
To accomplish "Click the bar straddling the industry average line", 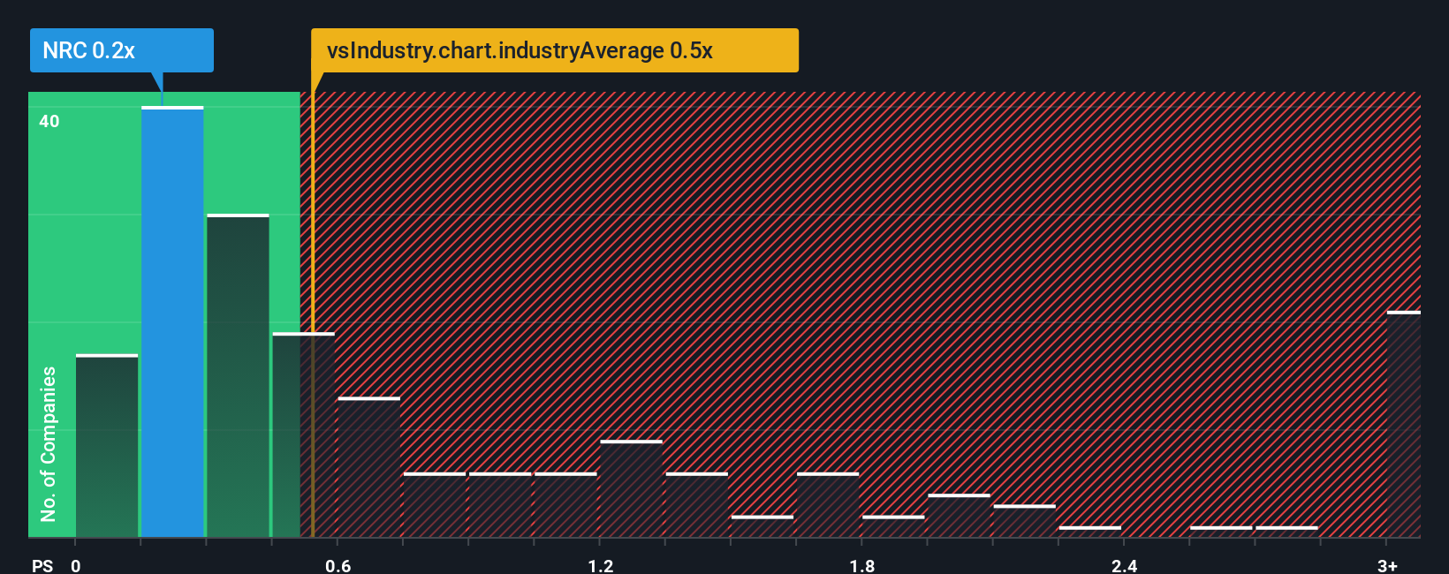I will click(x=304, y=434).
